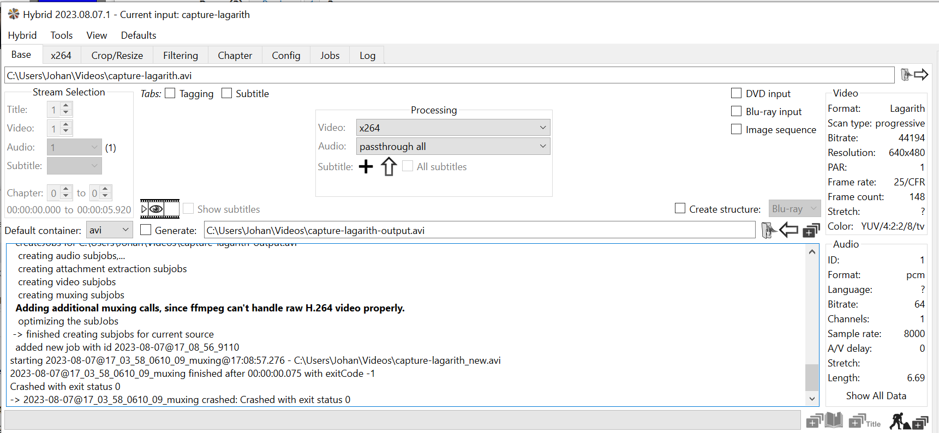Viewport: 939px width, 433px height.
Task: Click Show All Data button
Action: pyautogui.click(x=876, y=396)
